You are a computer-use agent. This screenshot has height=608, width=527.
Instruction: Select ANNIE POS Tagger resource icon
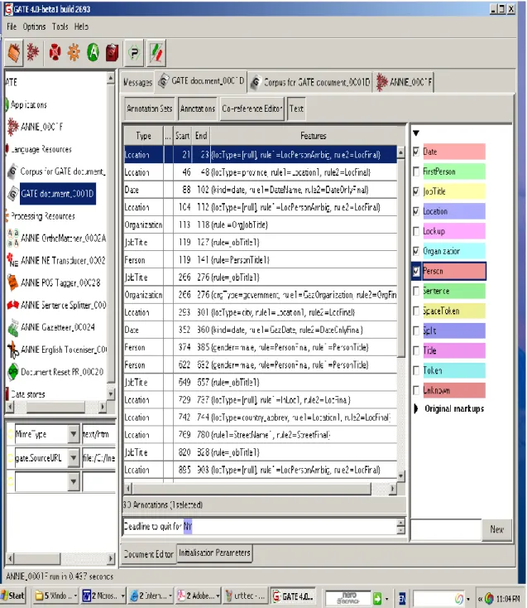coord(12,282)
